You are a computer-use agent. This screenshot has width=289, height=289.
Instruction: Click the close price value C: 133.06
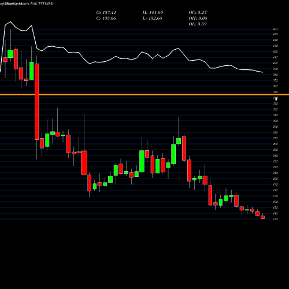pos(106,18)
